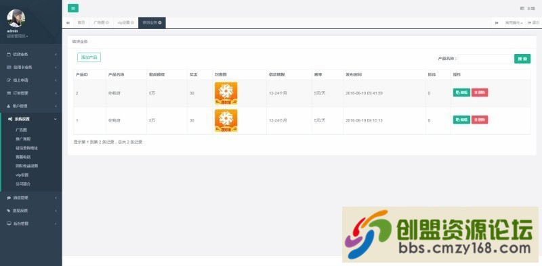Click the 用户管理 user icon in sidebar
Image resolution: width=542 pixels, height=266 pixels.
point(9,106)
